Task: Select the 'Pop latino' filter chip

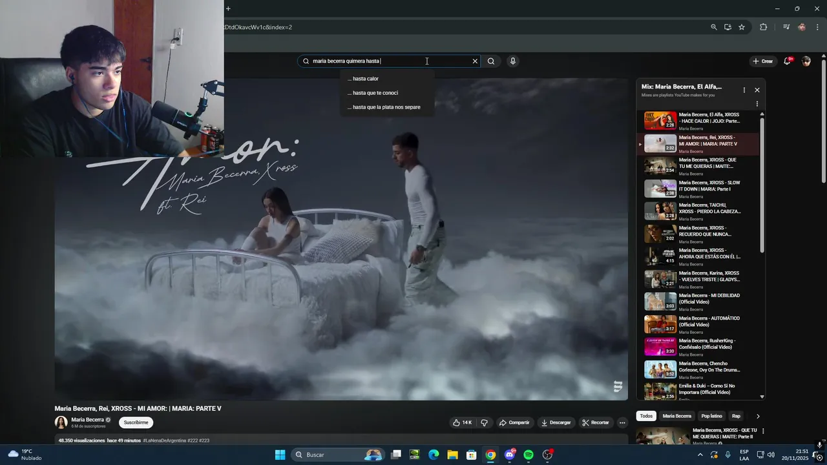Action: point(711,416)
